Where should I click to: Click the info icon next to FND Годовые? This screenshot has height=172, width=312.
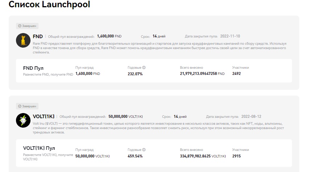pyautogui.click(x=144, y=68)
